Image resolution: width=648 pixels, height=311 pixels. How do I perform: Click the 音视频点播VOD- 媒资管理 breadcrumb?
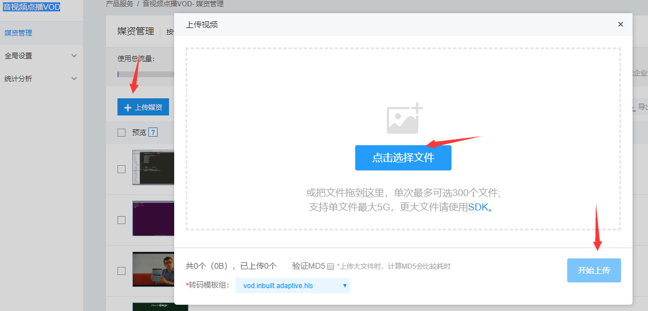183,4
